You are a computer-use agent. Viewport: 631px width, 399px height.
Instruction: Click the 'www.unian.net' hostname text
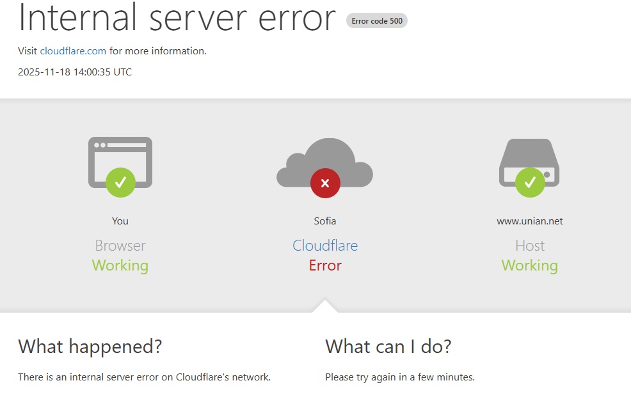[x=529, y=221]
